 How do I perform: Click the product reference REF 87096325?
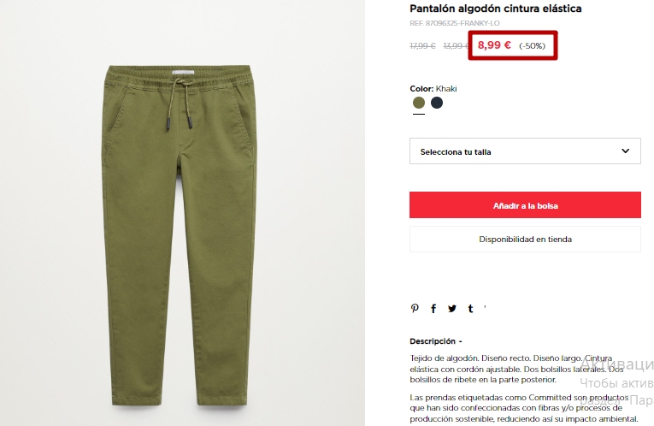(455, 23)
